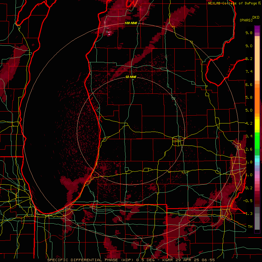
Task: Click the 5.0 scale value
Action: pyautogui.click(x=249, y=110)
